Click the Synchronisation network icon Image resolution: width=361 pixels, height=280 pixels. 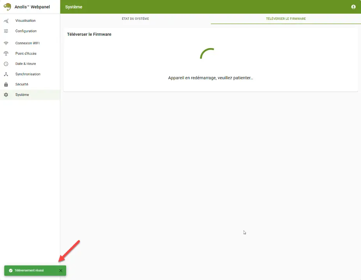coord(6,74)
